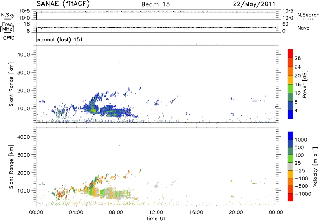Screen dimensions: 319x221
Task: Click the 16 dB colorbar tick label
Action: 297,85
